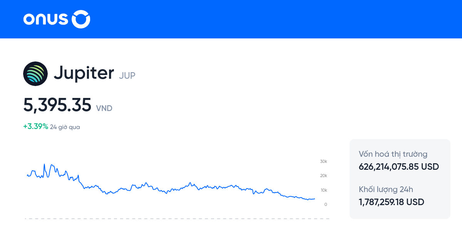
Task: Click the "Khối lượng 24h" label
Action: point(386,189)
